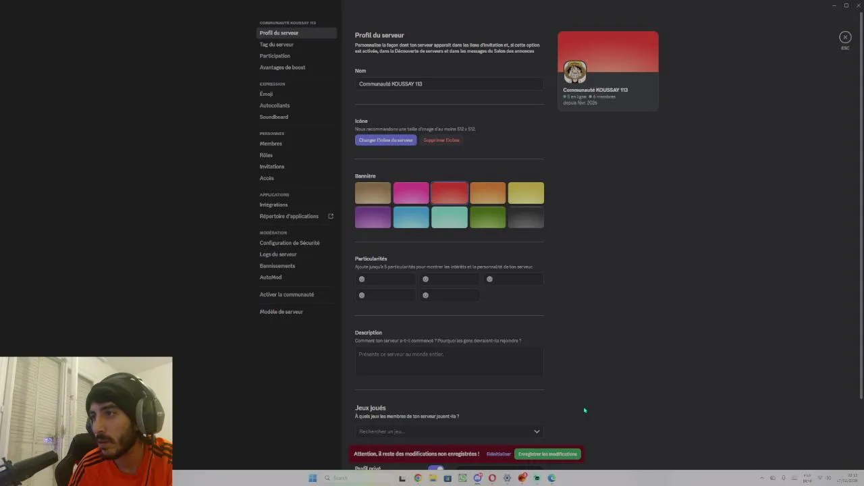Open the external-link icon beside Répertoire d'applications
The height and width of the screenshot is (486, 864).
click(331, 216)
